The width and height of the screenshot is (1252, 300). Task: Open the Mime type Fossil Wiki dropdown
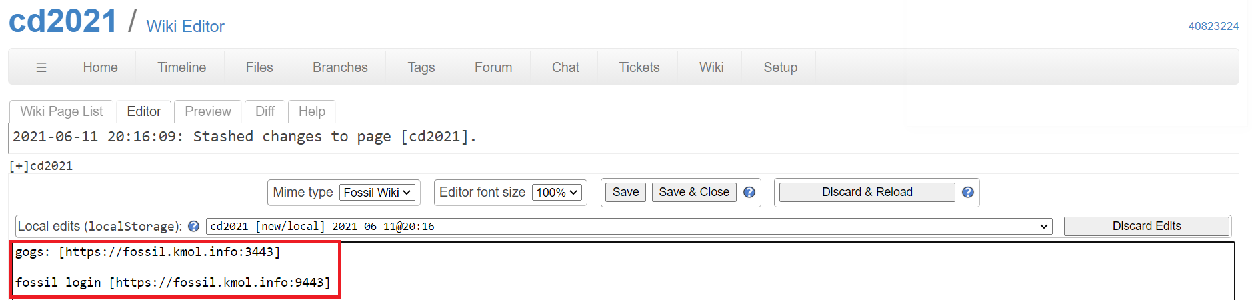377,193
